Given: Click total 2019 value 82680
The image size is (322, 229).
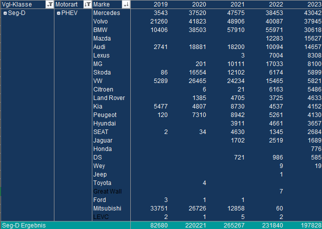Looking at the screenshot, I should click(x=159, y=225).
